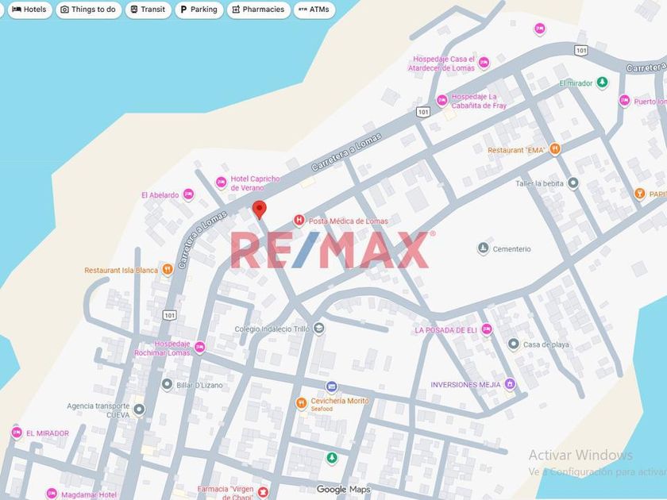Viewport: 667px width, 500px height.
Task: Click the Restaurant EMA label text
Action: point(516,150)
